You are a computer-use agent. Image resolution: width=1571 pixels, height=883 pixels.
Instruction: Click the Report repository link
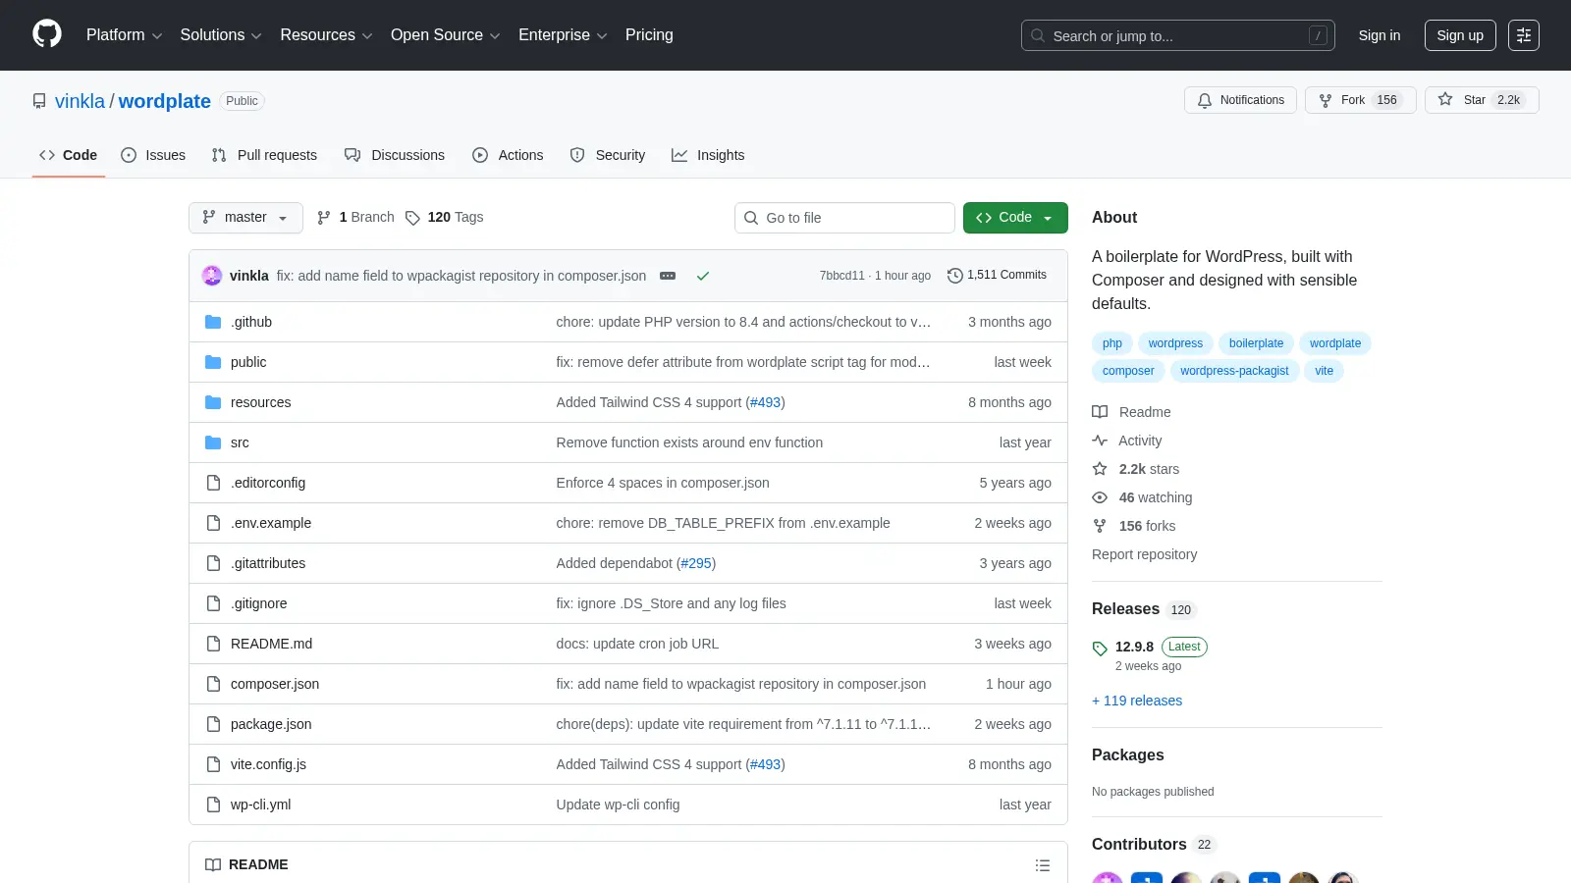coord(1144,554)
